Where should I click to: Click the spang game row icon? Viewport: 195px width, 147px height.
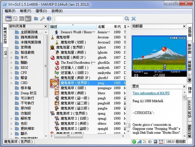pyautogui.click(x=53, y=113)
